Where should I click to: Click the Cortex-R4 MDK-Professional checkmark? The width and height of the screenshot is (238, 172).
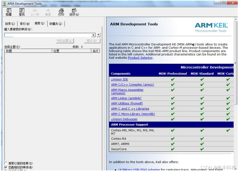173,139
